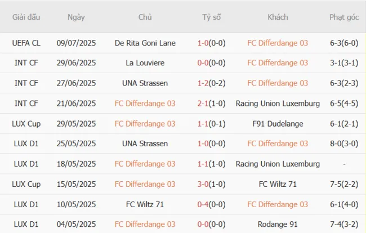Open De Rita Goni Lane team link
This screenshot has height=233, width=366.
pos(145,43)
